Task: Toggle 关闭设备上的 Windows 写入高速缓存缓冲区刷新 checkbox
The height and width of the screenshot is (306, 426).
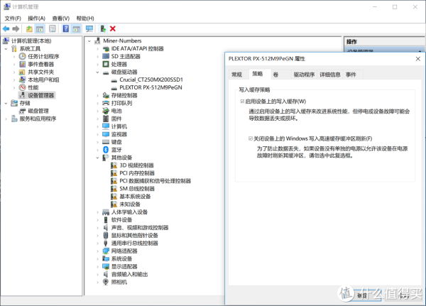Action: [x=251, y=138]
